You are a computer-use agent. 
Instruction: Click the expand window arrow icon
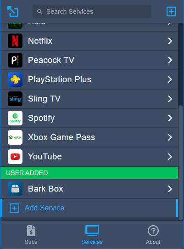pyautogui.click(x=13, y=11)
